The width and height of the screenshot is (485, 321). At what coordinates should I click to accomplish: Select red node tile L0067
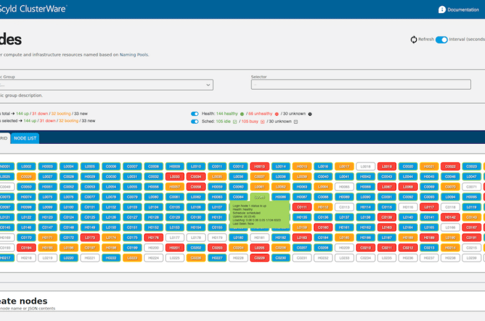click(x=387, y=187)
